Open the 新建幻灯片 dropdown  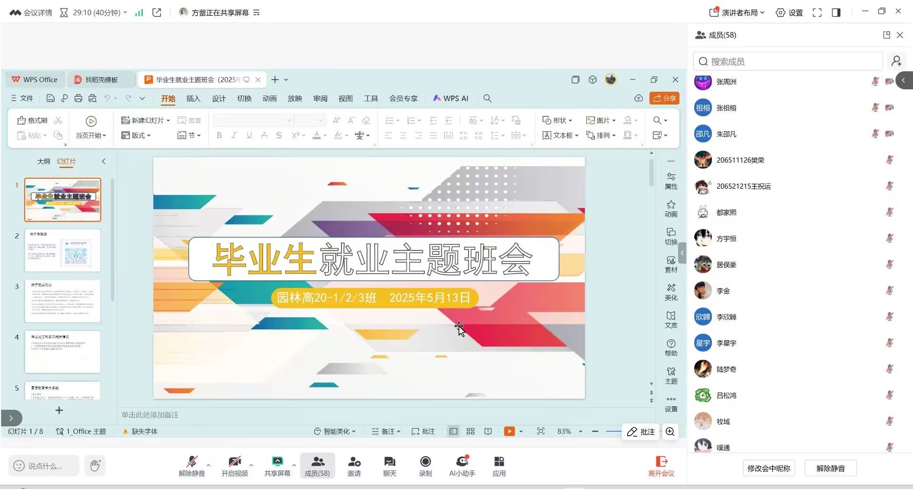pyautogui.click(x=168, y=121)
